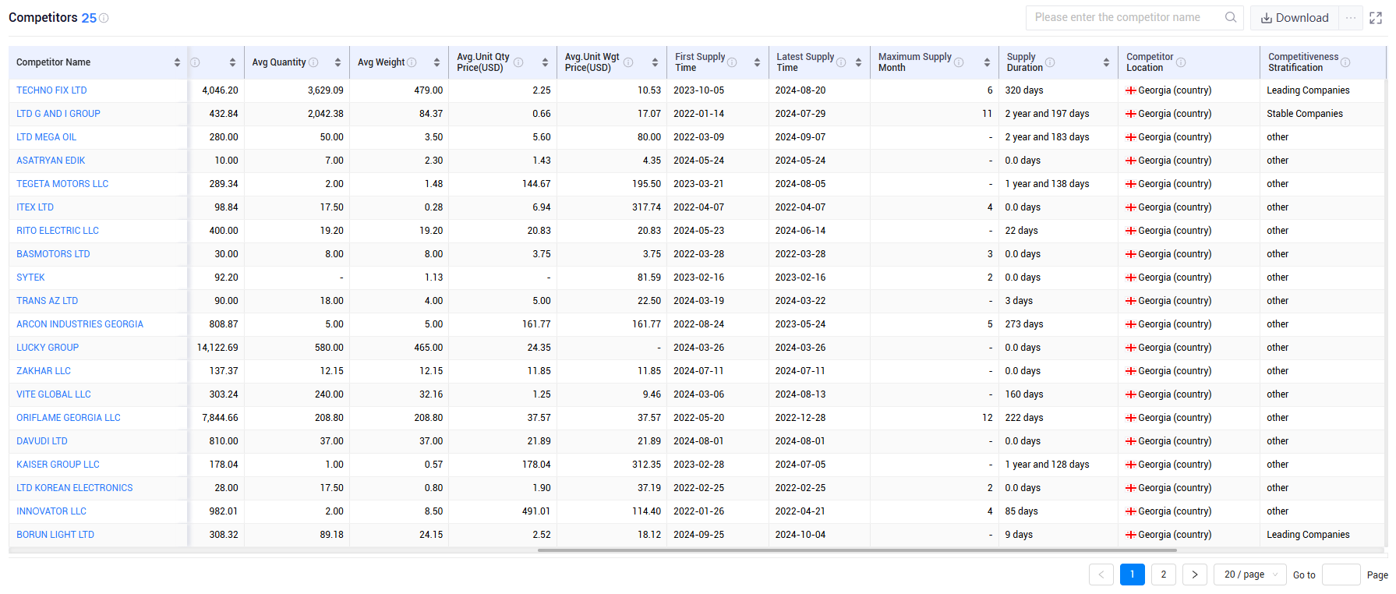Open BORUN LIGHT LTD link
The height and width of the screenshot is (594, 1396).
click(x=55, y=535)
